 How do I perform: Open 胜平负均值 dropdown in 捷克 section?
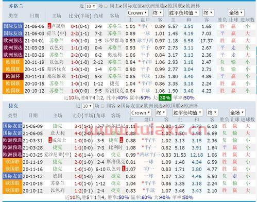[x=187, y=113]
